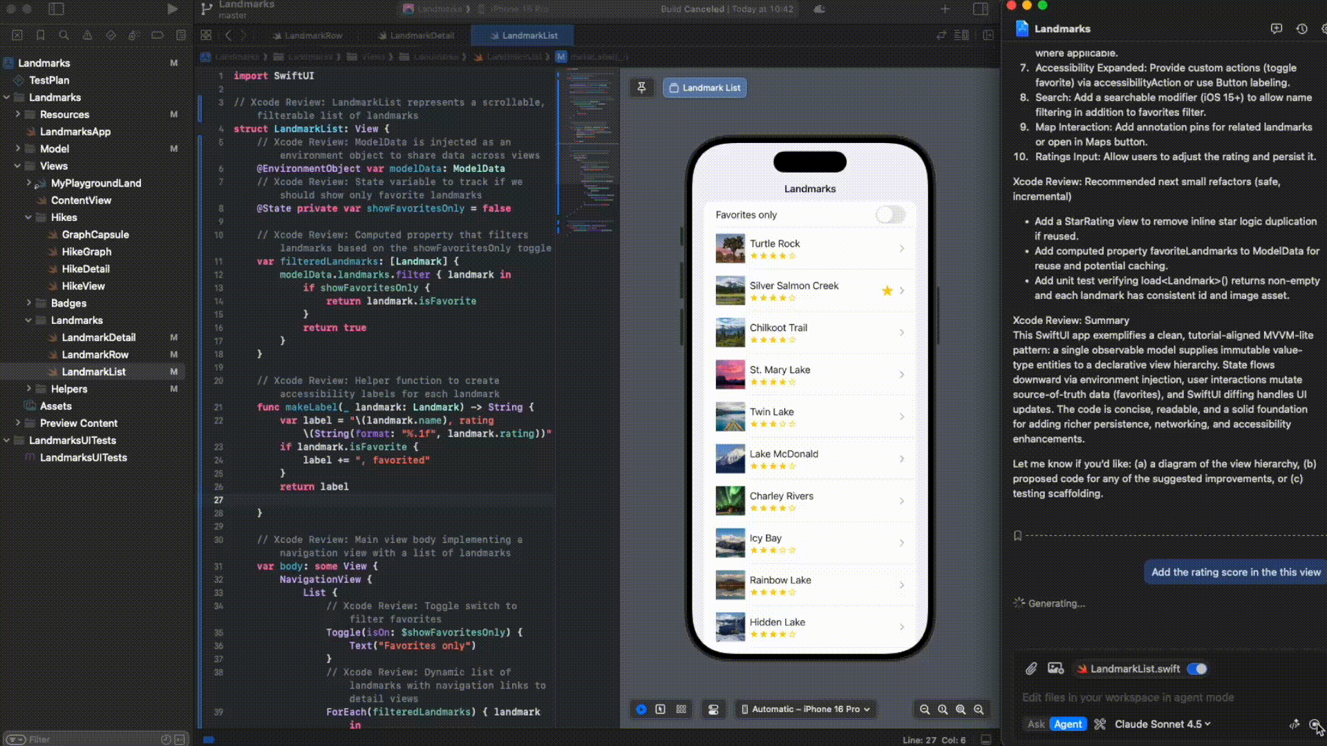Switch to the LandmarkRow tab
The image size is (1327, 746).
click(313, 35)
